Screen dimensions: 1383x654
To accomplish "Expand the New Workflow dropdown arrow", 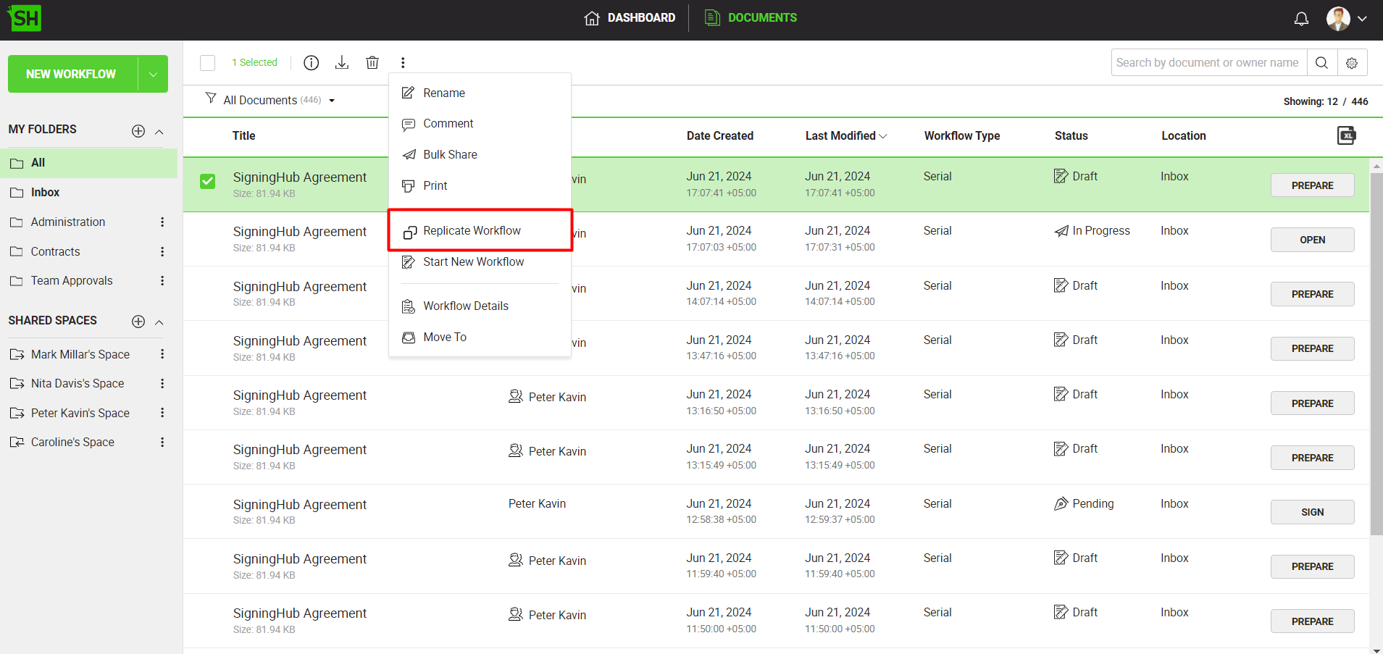I will point(153,75).
